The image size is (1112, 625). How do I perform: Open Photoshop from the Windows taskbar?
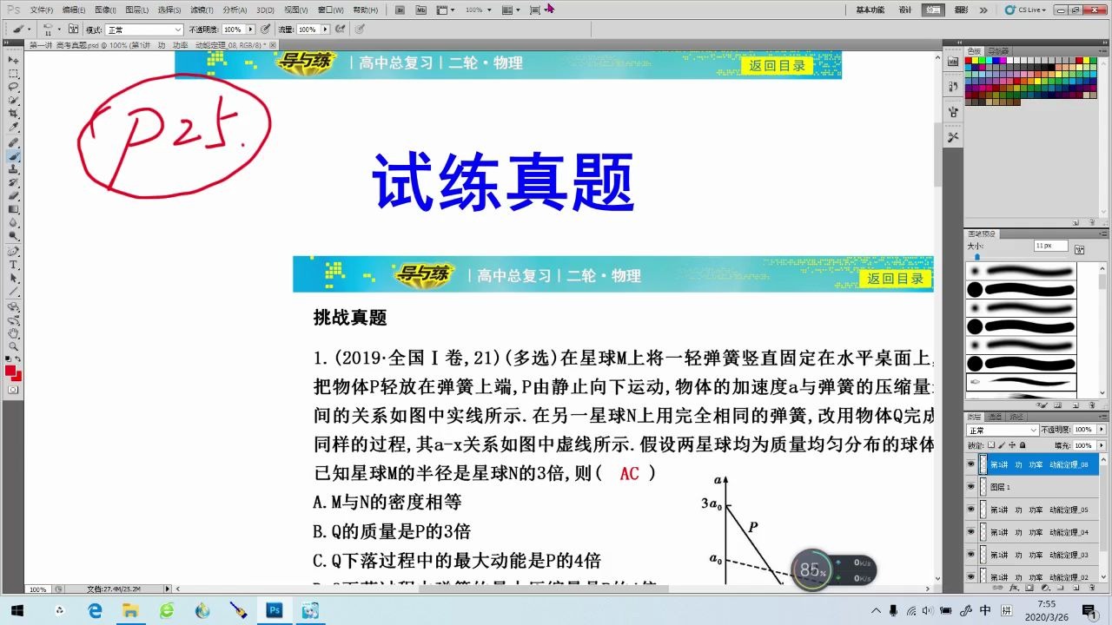coord(275,610)
